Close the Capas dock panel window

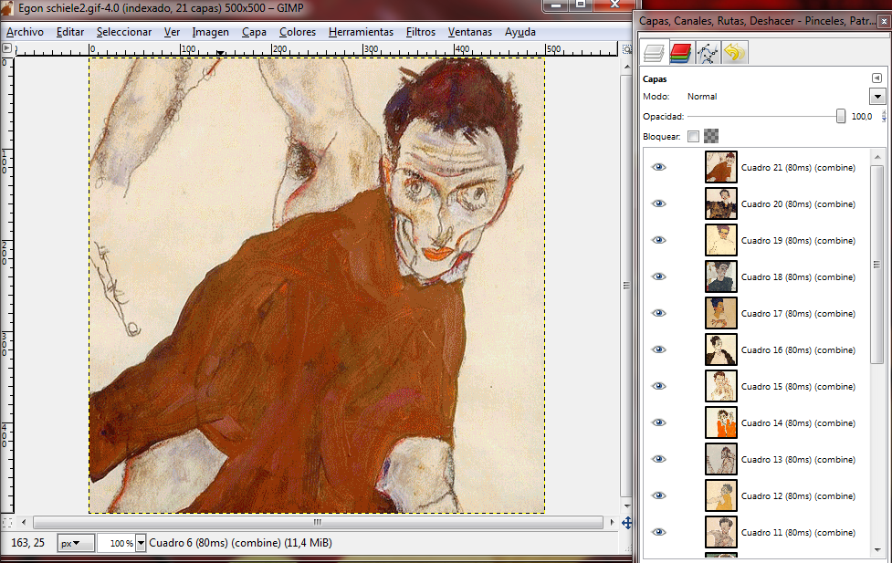coord(884,21)
